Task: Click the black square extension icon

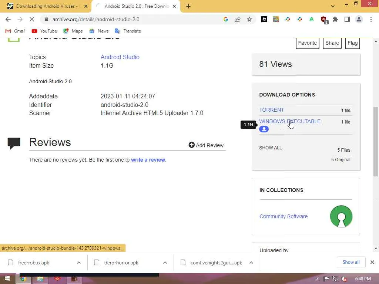Action: [264, 19]
